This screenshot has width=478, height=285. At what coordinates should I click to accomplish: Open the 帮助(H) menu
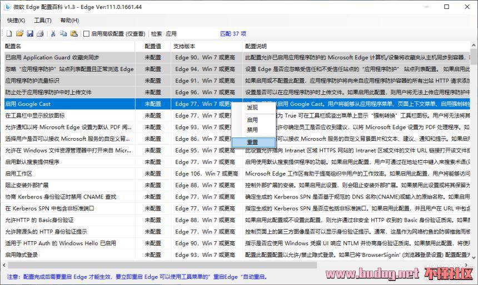tap(69, 21)
